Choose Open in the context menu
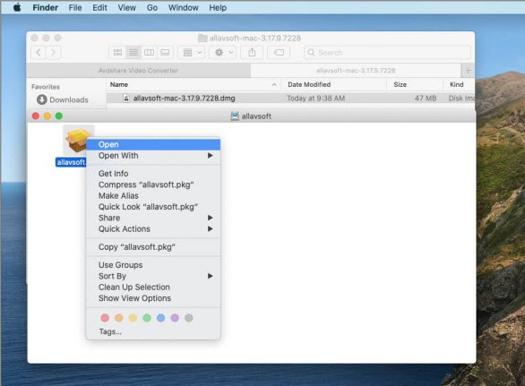 153,144
